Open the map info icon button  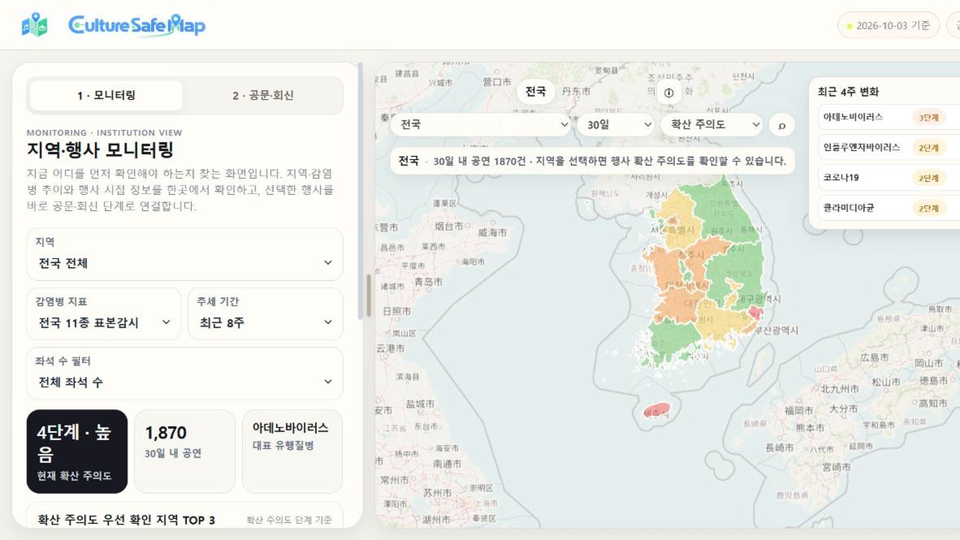(x=669, y=92)
